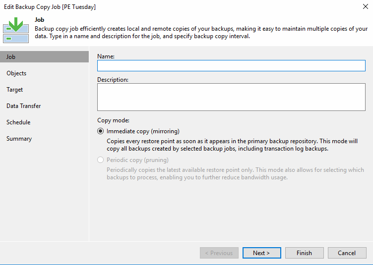Click the disabled Previous button
The width and height of the screenshot is (373, 265).
(x=219, y=253)
